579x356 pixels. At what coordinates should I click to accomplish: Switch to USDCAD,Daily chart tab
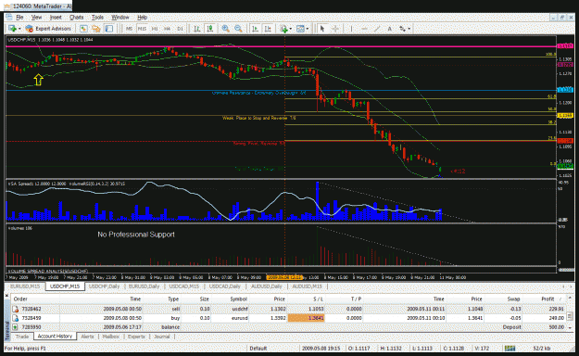click(x=224, y=286)
